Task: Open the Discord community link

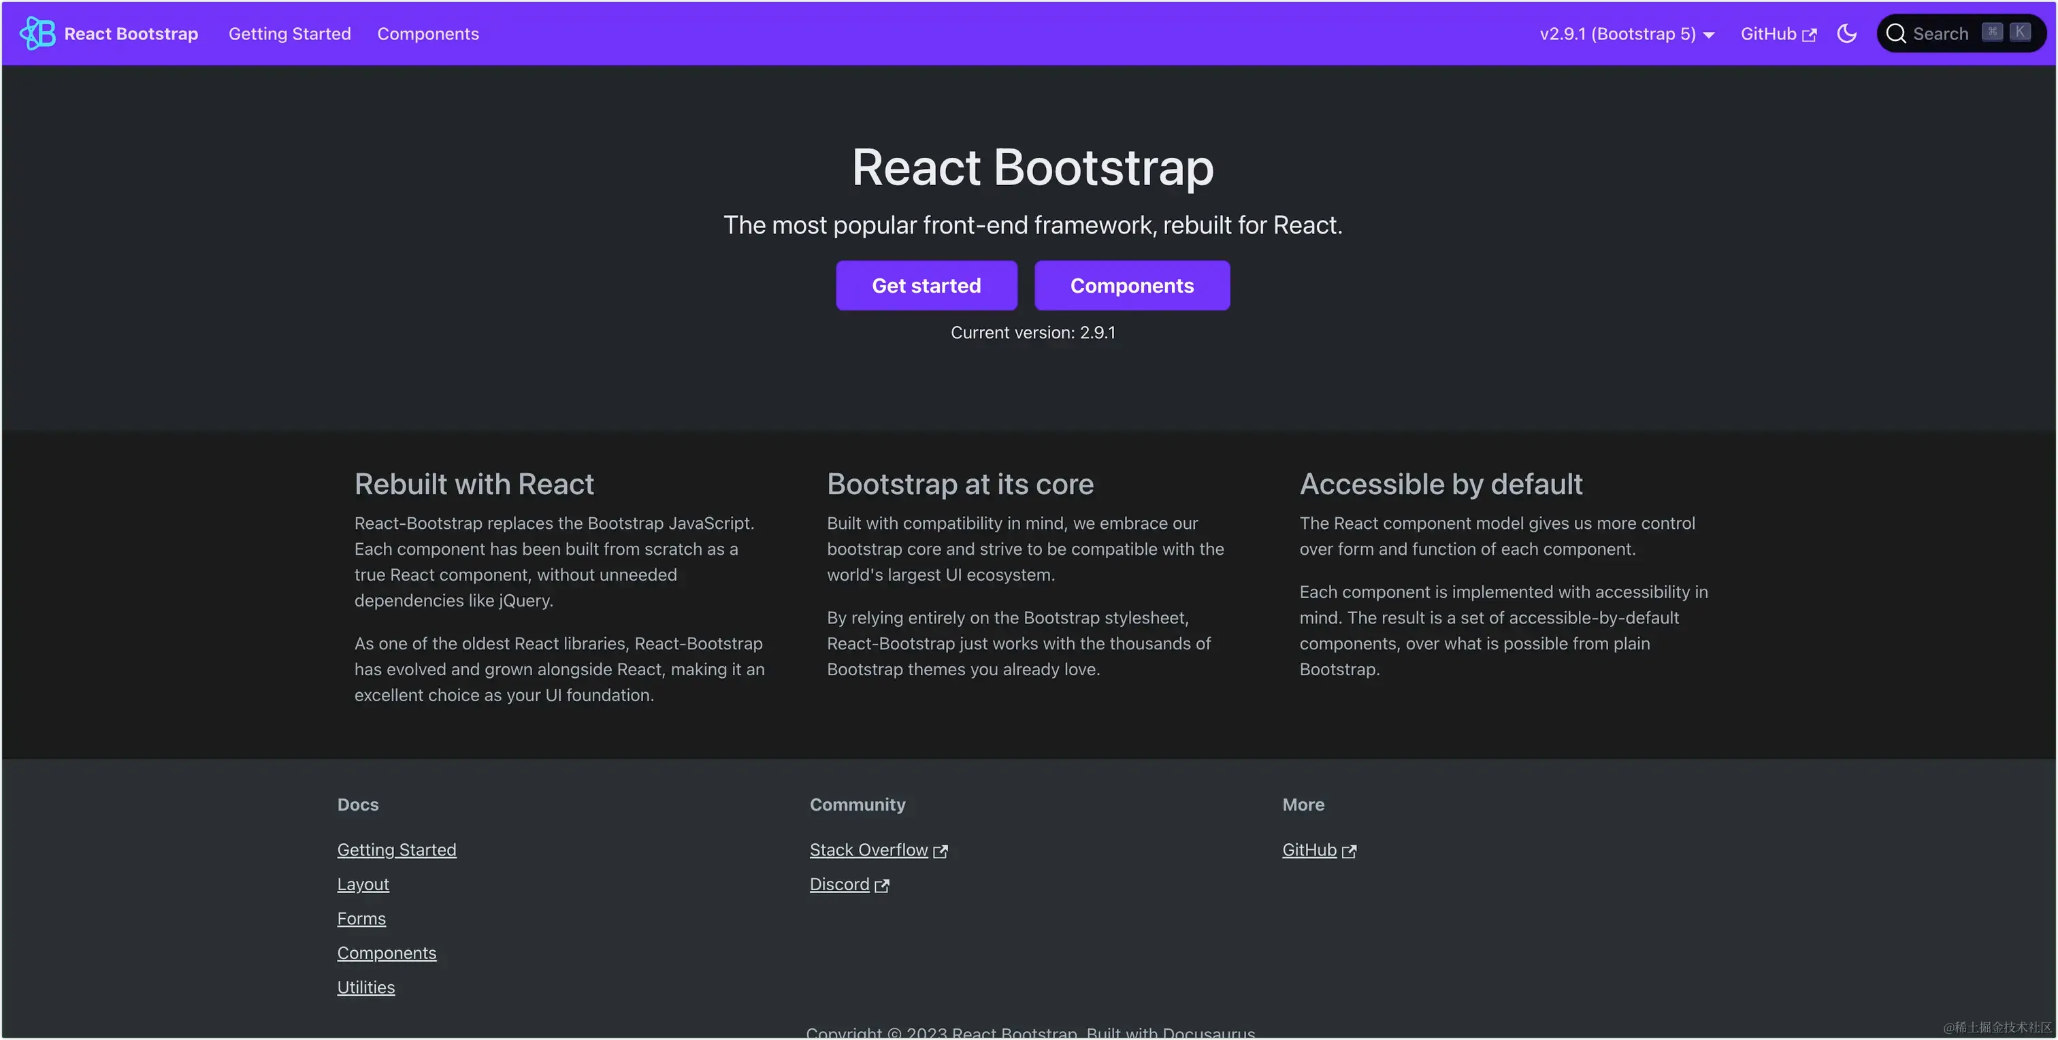Action: point(839,884)
